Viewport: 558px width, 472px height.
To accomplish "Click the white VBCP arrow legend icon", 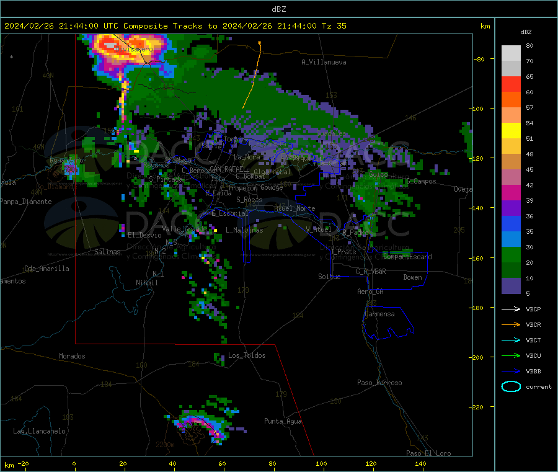I will click(x=511, y=309).
